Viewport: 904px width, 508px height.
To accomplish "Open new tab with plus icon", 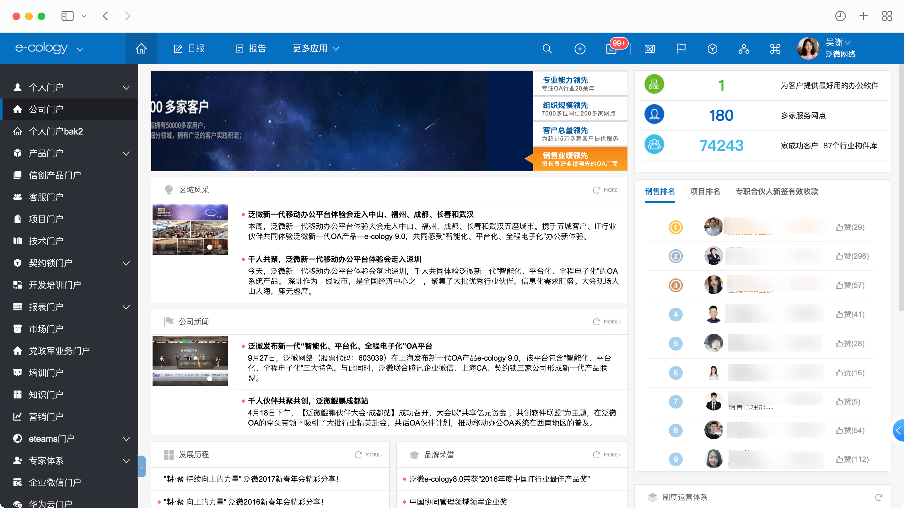I will [x=863, y=16].
